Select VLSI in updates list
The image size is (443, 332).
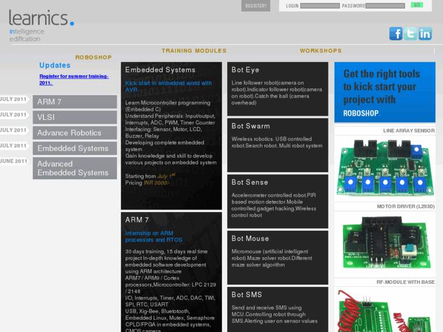pos(74,117)
